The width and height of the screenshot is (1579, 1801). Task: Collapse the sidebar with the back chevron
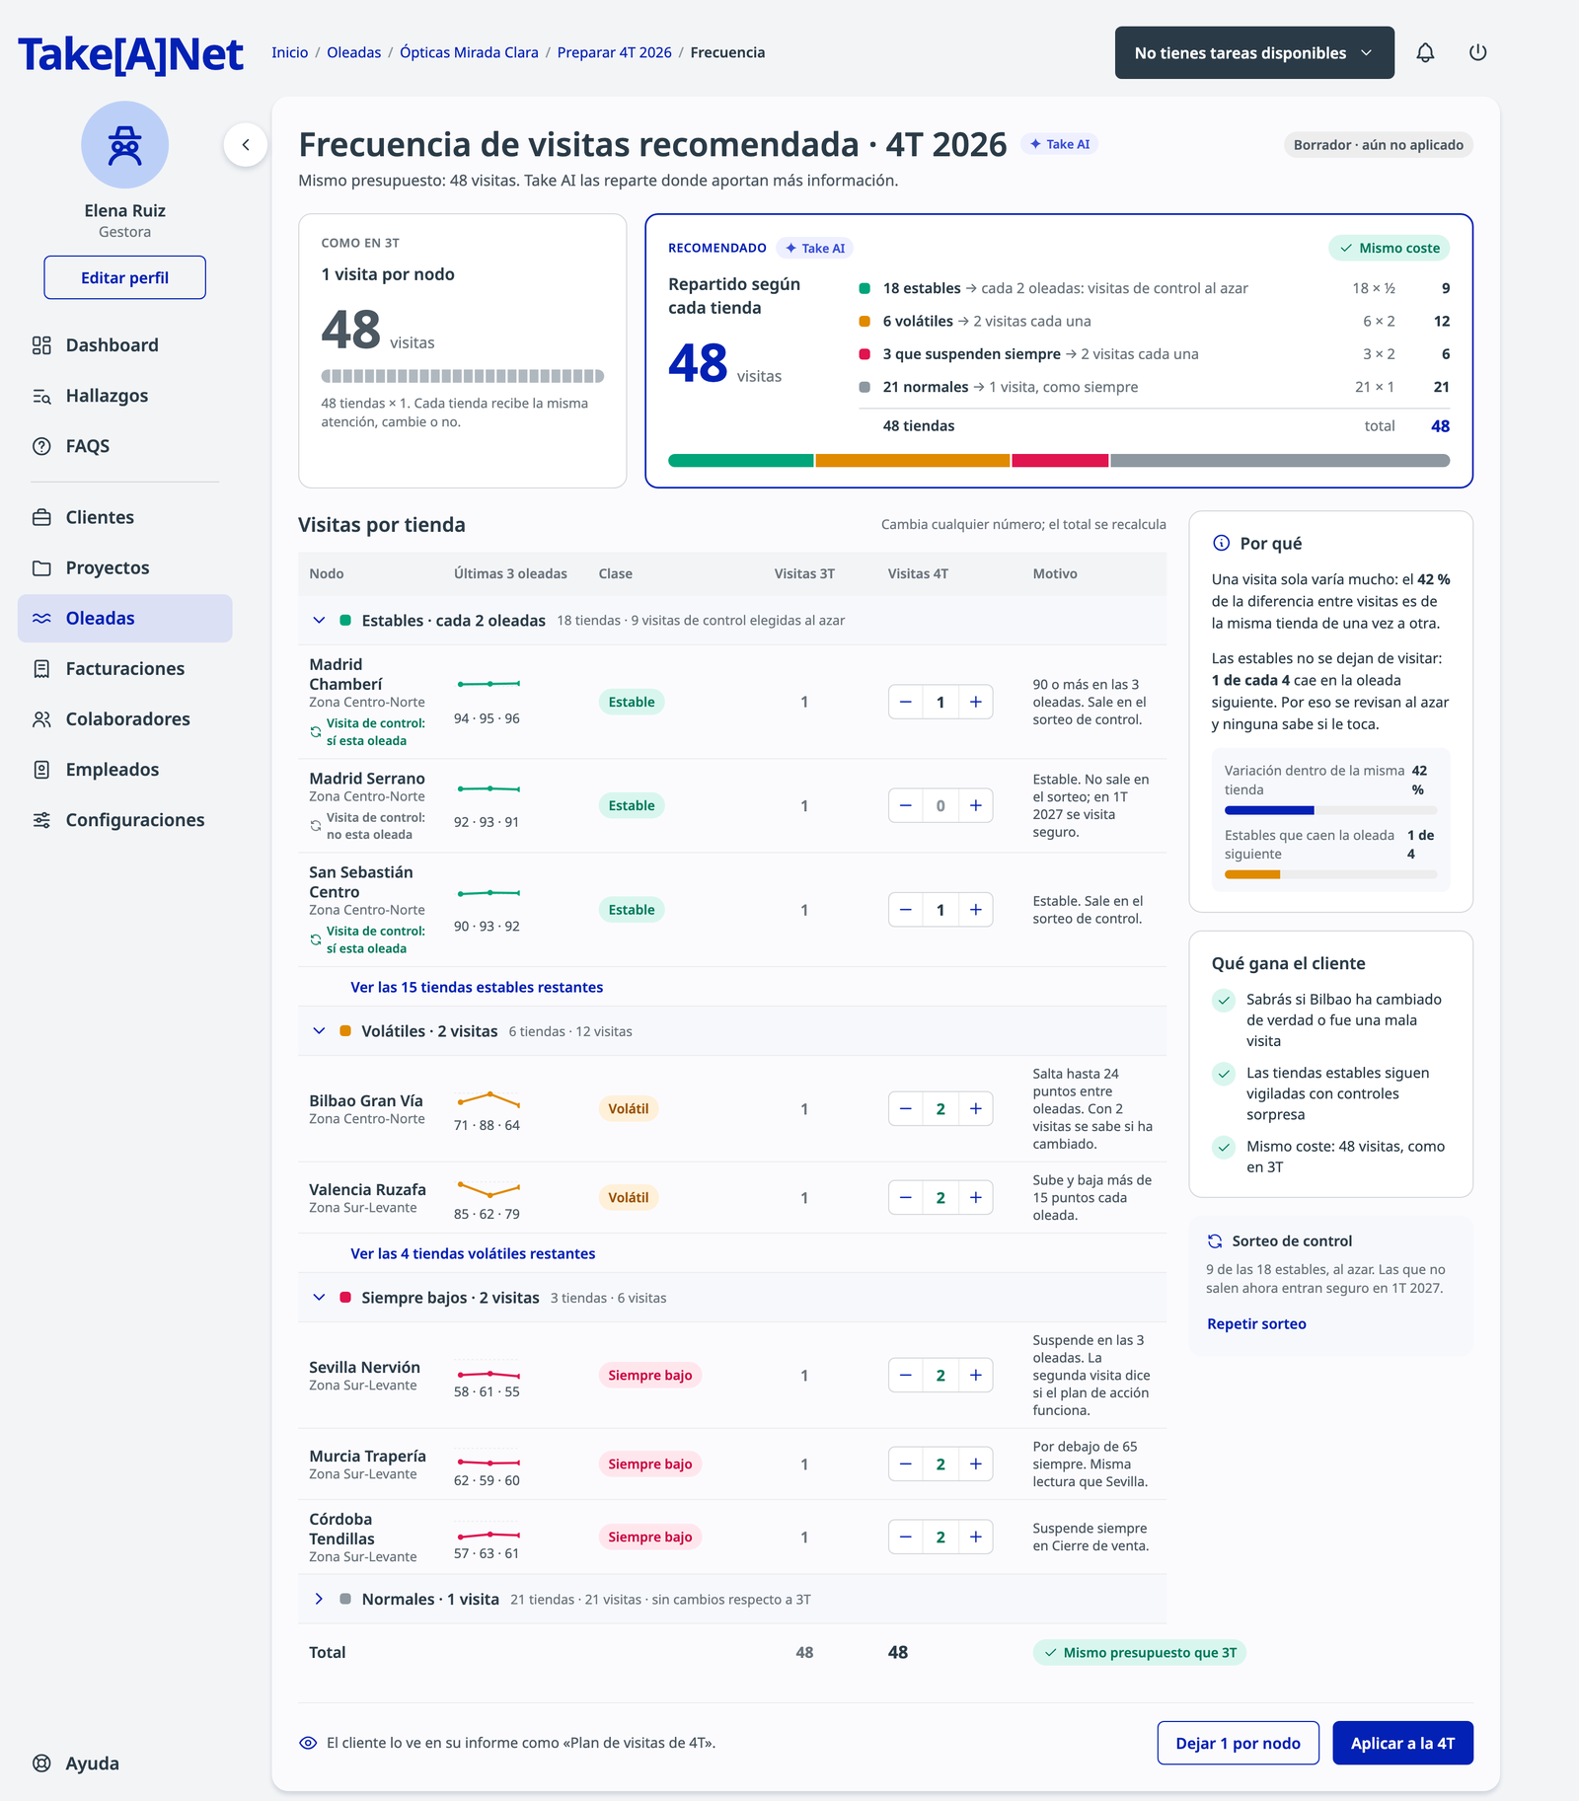(x=246, y=145)
